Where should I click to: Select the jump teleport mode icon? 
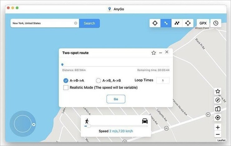[x=188, y=23]
